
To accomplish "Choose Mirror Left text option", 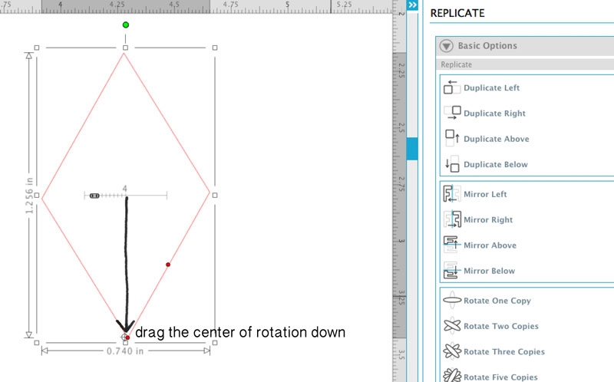I will 485,194.
